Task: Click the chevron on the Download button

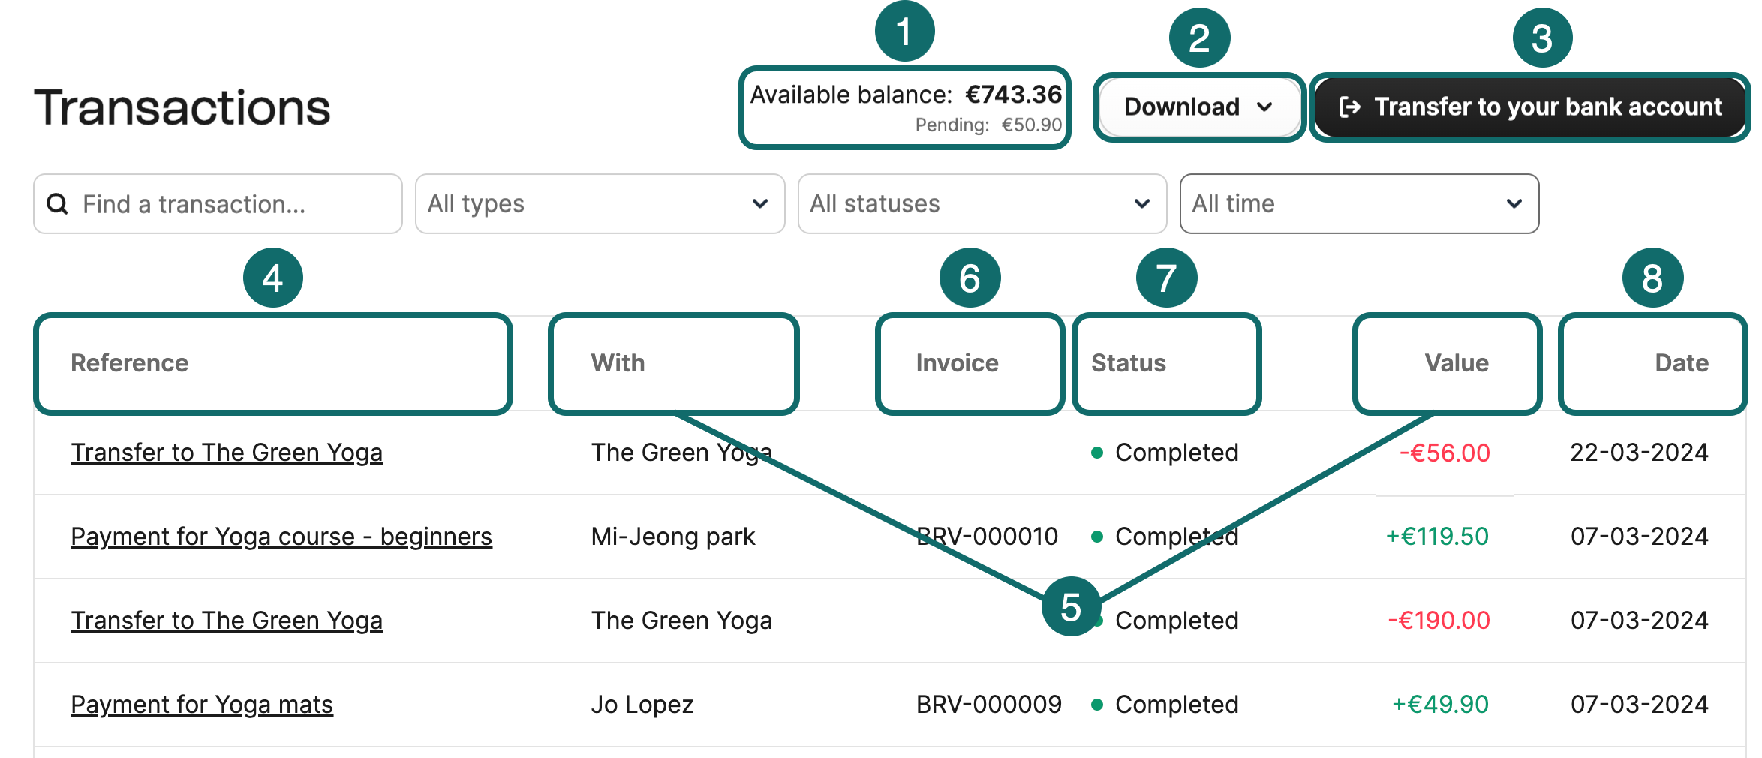Action: 1265,107
